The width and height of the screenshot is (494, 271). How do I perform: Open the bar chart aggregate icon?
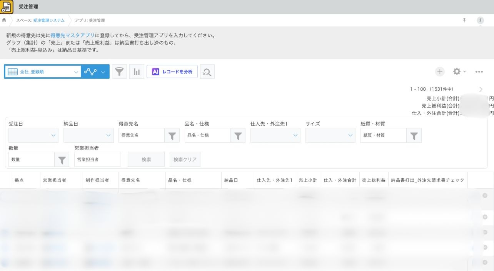pos(137,71)
